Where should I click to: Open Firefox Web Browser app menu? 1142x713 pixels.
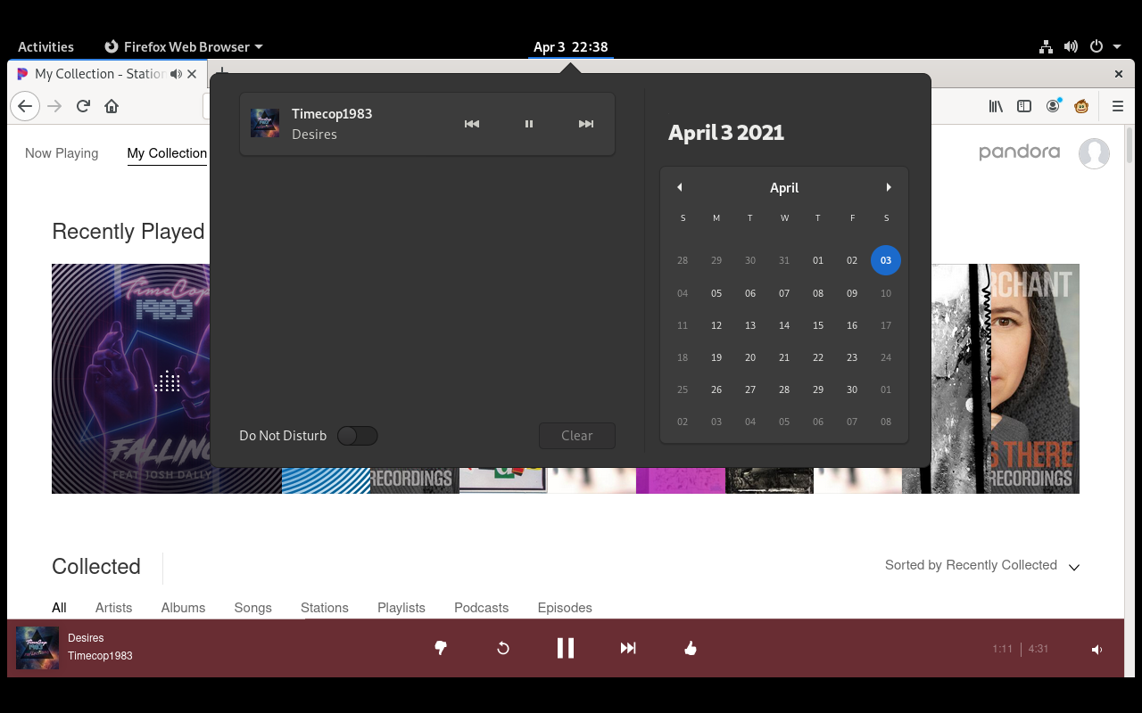(184, 46)
